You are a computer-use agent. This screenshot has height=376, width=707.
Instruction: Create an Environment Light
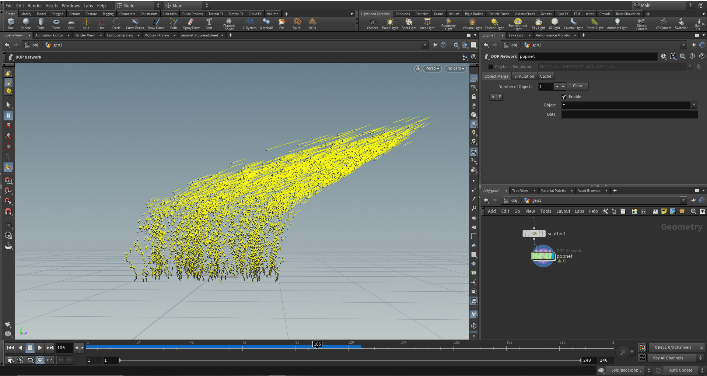518,24
